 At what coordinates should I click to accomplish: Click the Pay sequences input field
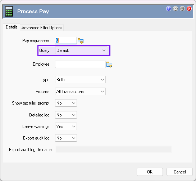coord(66,40)
